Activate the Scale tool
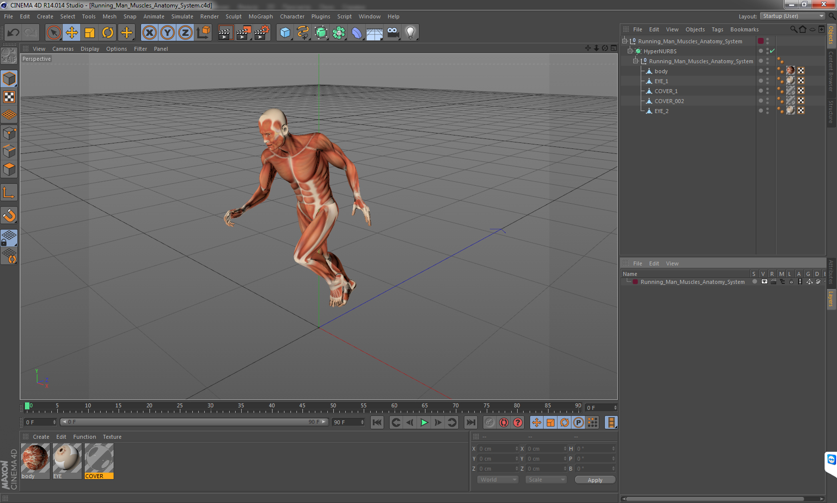This screenshot has height=503, width=837. pos(90,33)
